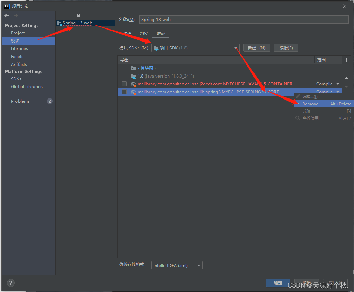
Task: Open Artifacts settings in sidebar
Action: click(x=19, y=65)
